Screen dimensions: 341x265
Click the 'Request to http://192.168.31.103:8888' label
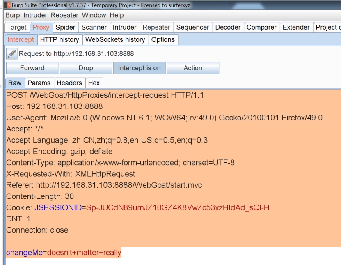click(x=76, y=54)
